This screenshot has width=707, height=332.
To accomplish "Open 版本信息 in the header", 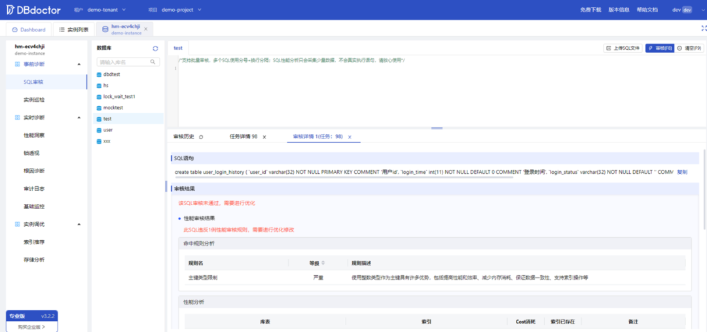I will click(619, 9).
